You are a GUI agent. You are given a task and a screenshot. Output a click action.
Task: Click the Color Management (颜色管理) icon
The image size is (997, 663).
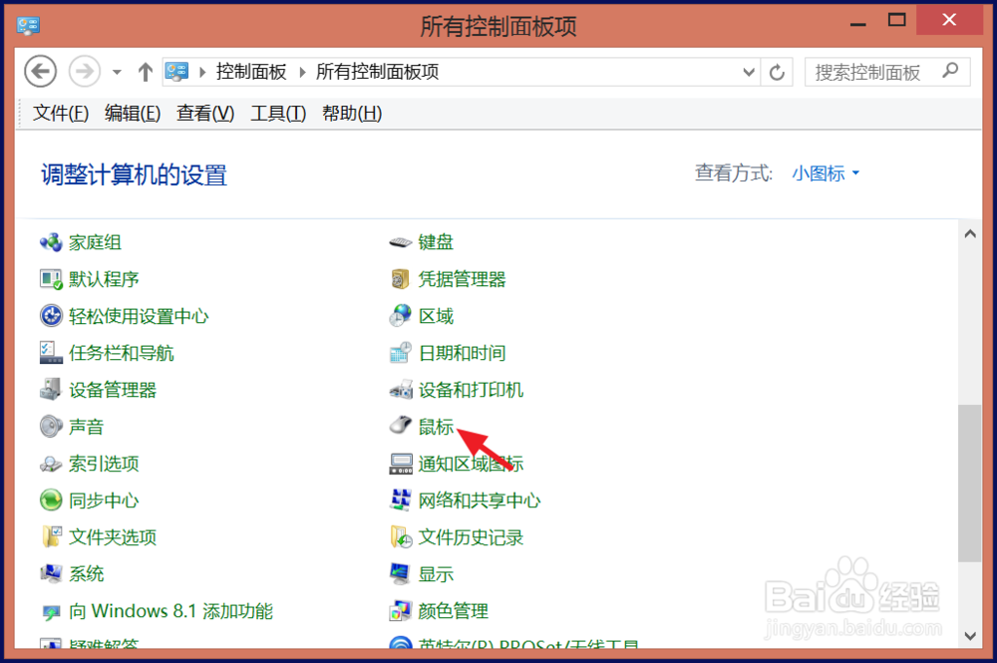[401, 611]
